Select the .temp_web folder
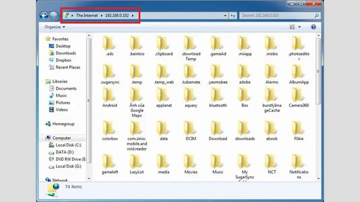This screenshot has width=360, height=202. 163,74
